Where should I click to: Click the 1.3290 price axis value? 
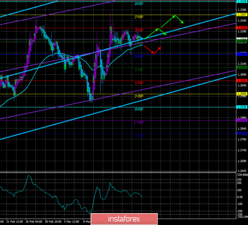point(242,31)
